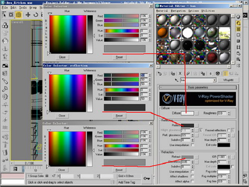Click Close in Color Selector: reflection dialog

(62, 116)
